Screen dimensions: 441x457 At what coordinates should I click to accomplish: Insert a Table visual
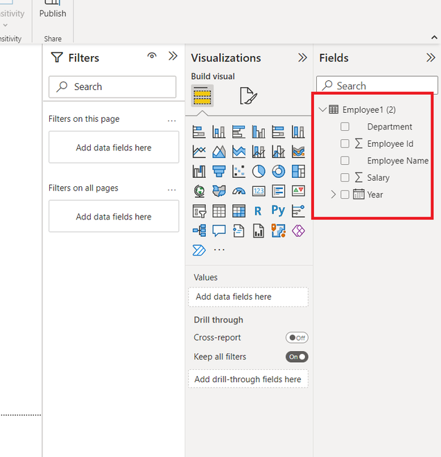pyautogui.click(x=219, y=211)
